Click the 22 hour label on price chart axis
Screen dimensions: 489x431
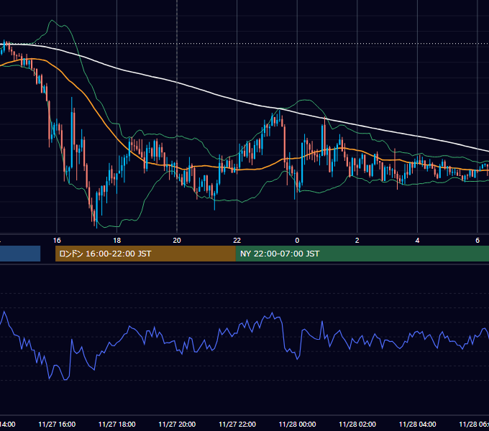237,241
